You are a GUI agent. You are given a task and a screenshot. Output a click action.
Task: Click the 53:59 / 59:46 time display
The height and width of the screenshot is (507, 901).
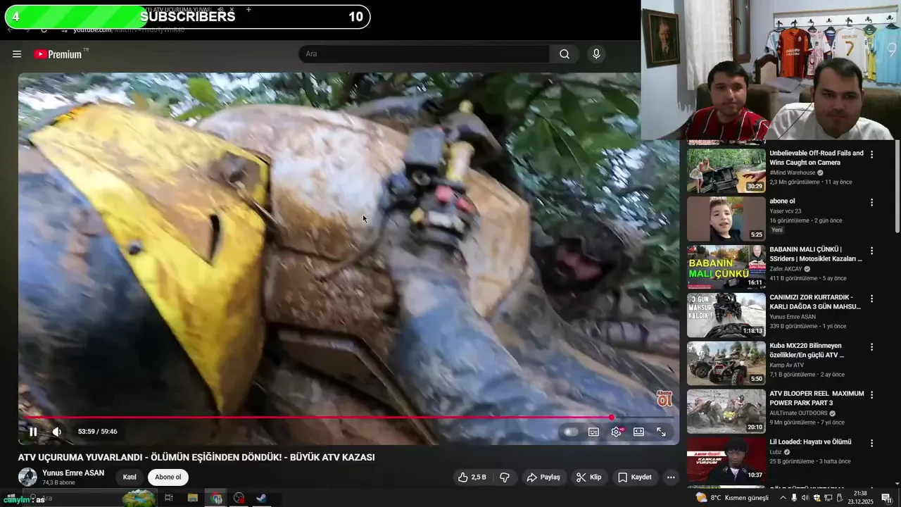point(97,432)
